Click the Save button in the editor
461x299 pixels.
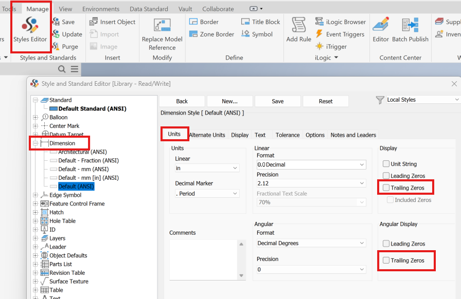277,101
